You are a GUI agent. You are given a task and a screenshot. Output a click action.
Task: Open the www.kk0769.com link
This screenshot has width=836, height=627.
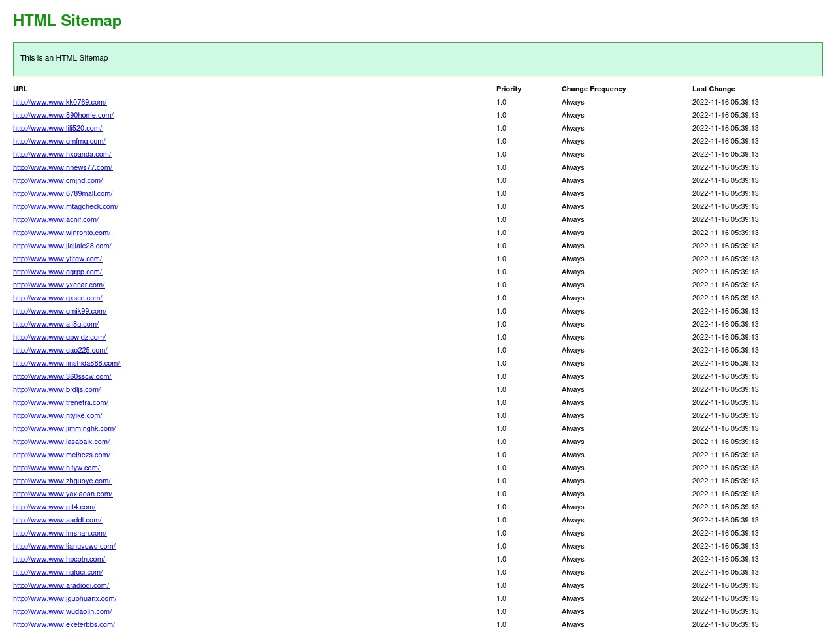tap(60, 102)
